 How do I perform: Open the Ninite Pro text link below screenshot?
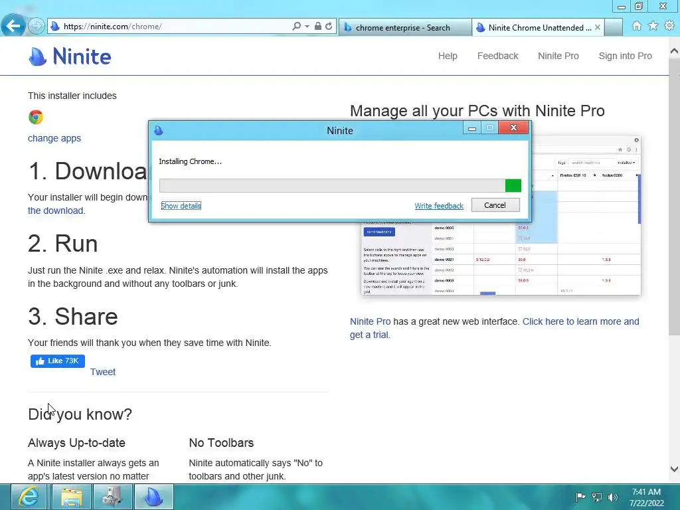[x=371, y=322]
